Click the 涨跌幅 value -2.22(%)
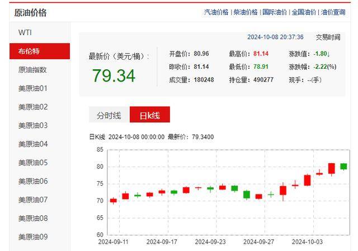This screenshot has width=358, height=251. pos(325,67)
